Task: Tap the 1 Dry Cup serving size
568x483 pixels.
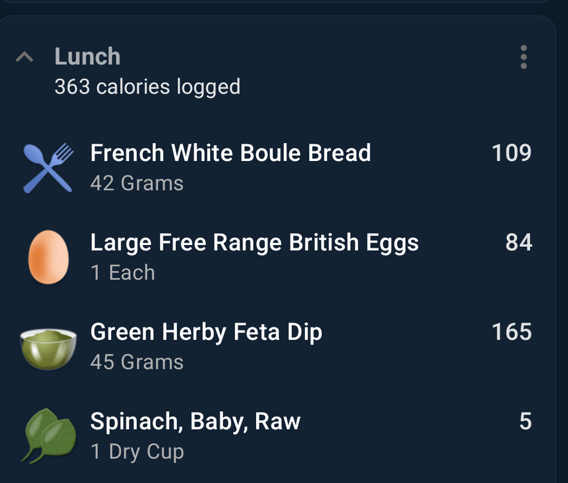Action: 137,452
